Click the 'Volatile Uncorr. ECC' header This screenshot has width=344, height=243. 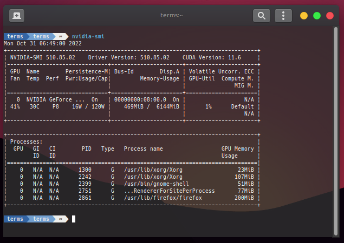tap(222, 71)
